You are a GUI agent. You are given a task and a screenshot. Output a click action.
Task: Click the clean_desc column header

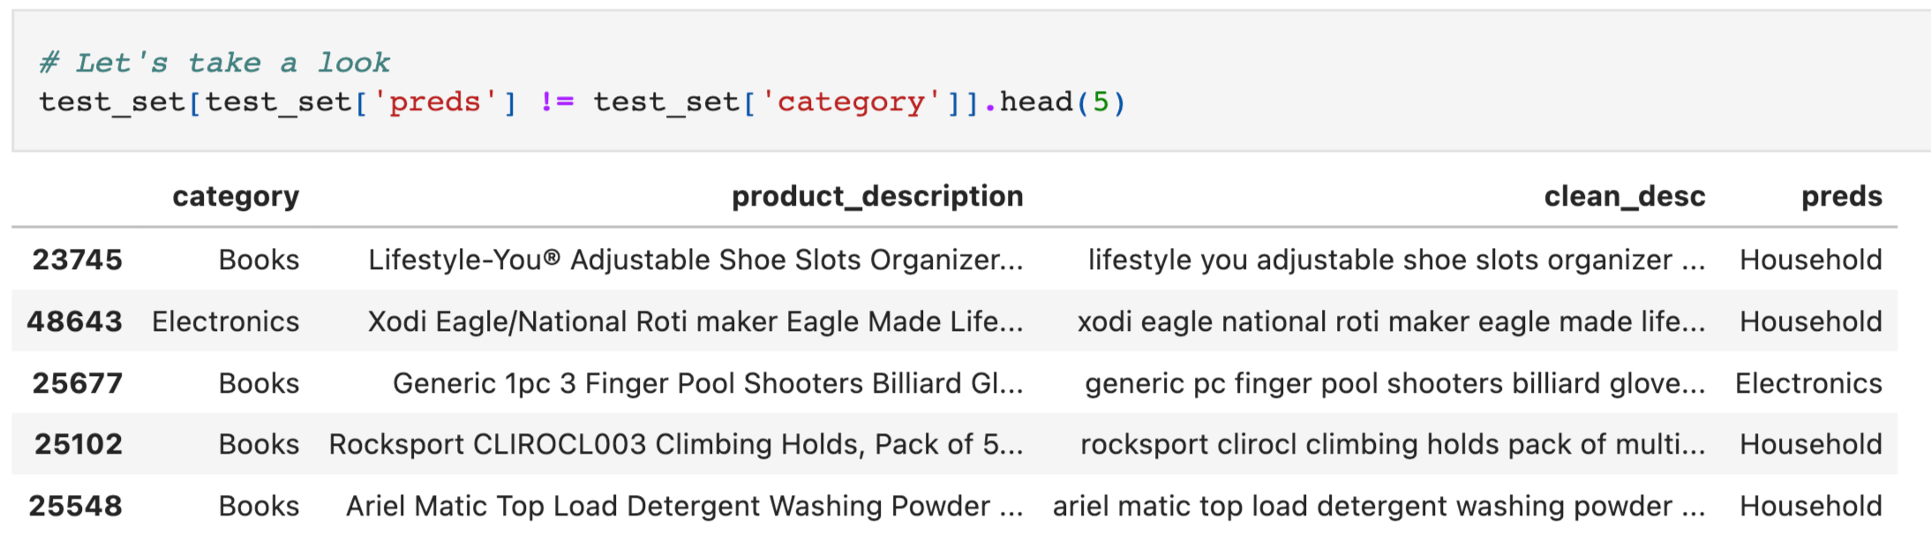(x=1624, y=196)
